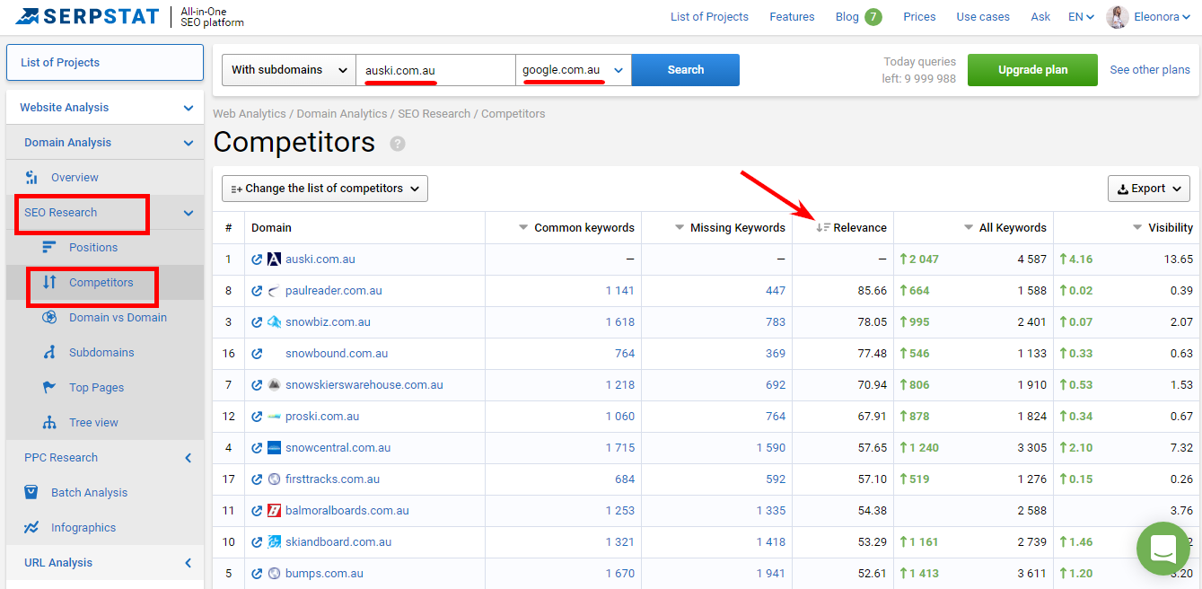Open snowbiz.com.au external link icon
Screen dimensions: 1202x589
(x=257, y=322)
